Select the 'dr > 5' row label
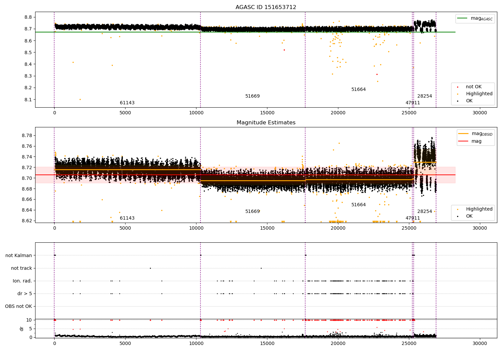The image size is (502, 351). [25, 294]
